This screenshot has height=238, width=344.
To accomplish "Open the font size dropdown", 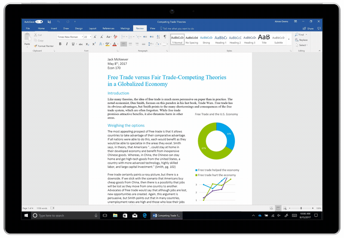I will 91,37.
